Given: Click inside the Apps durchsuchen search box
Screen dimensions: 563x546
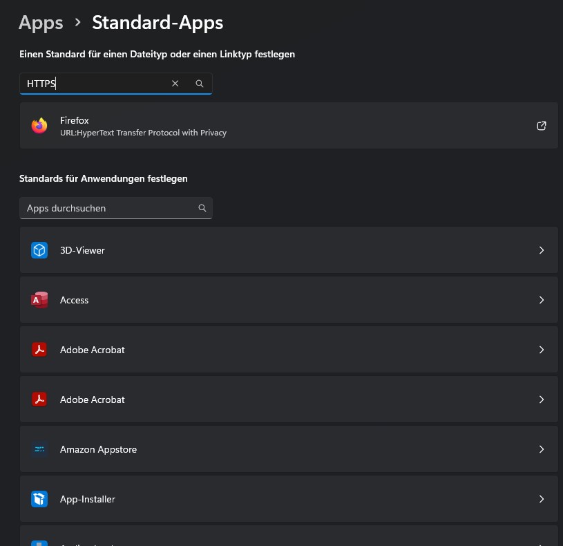Looking at the screenshot, I should click(104, 207).
